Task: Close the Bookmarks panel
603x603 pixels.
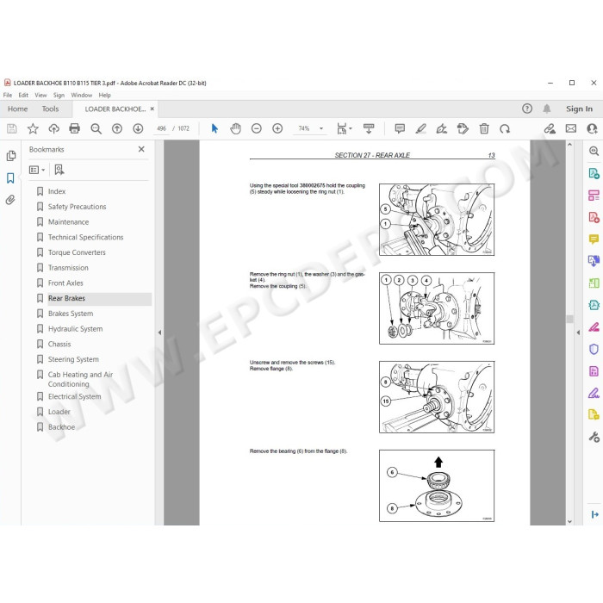Action: [x=141, y=149]
